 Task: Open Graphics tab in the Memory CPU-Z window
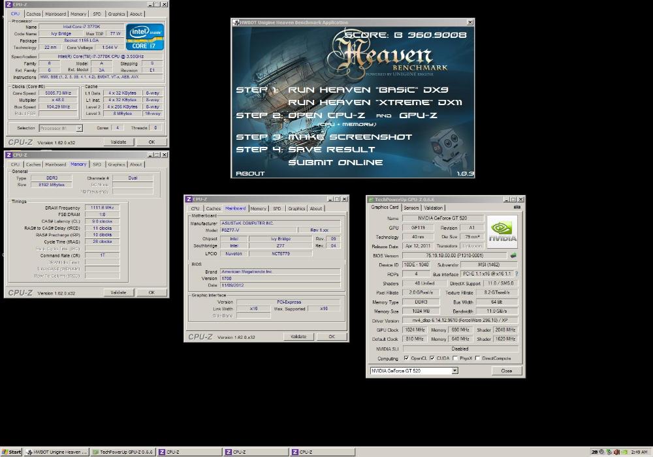(117, 165)
